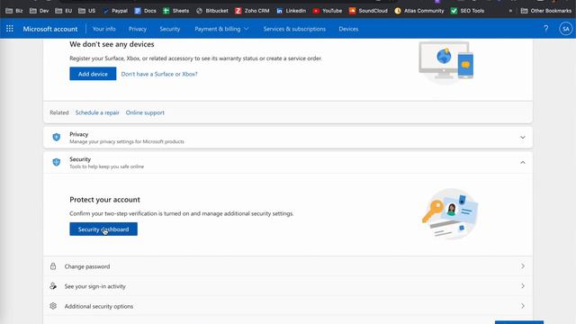Open Devices tab in navigation
The image size is (576, 324).
[348, 29]
